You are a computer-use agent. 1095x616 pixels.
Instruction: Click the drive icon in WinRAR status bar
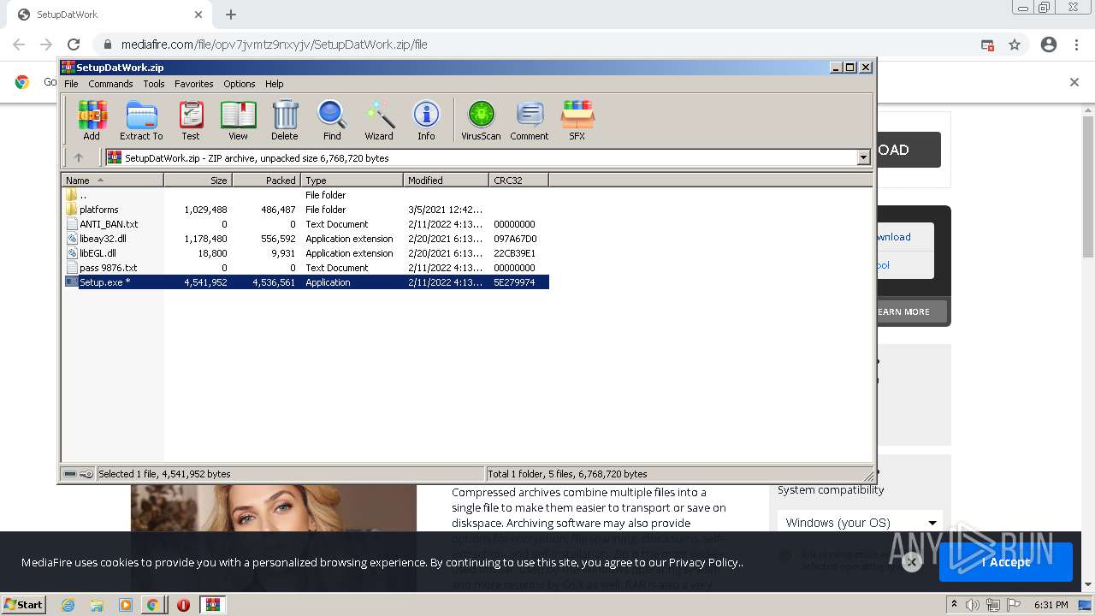pos(70,474)
